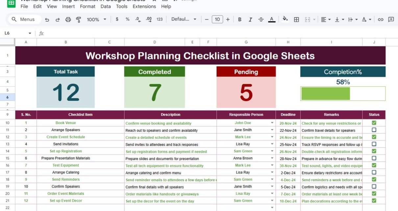Open the horizontal align dropdown

point(326,19)
